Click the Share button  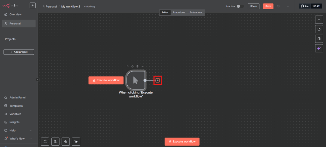click(x=253, y=6)
